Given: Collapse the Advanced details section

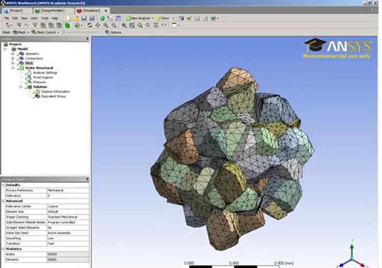Looking at the screenshot, I should point(3,201).
